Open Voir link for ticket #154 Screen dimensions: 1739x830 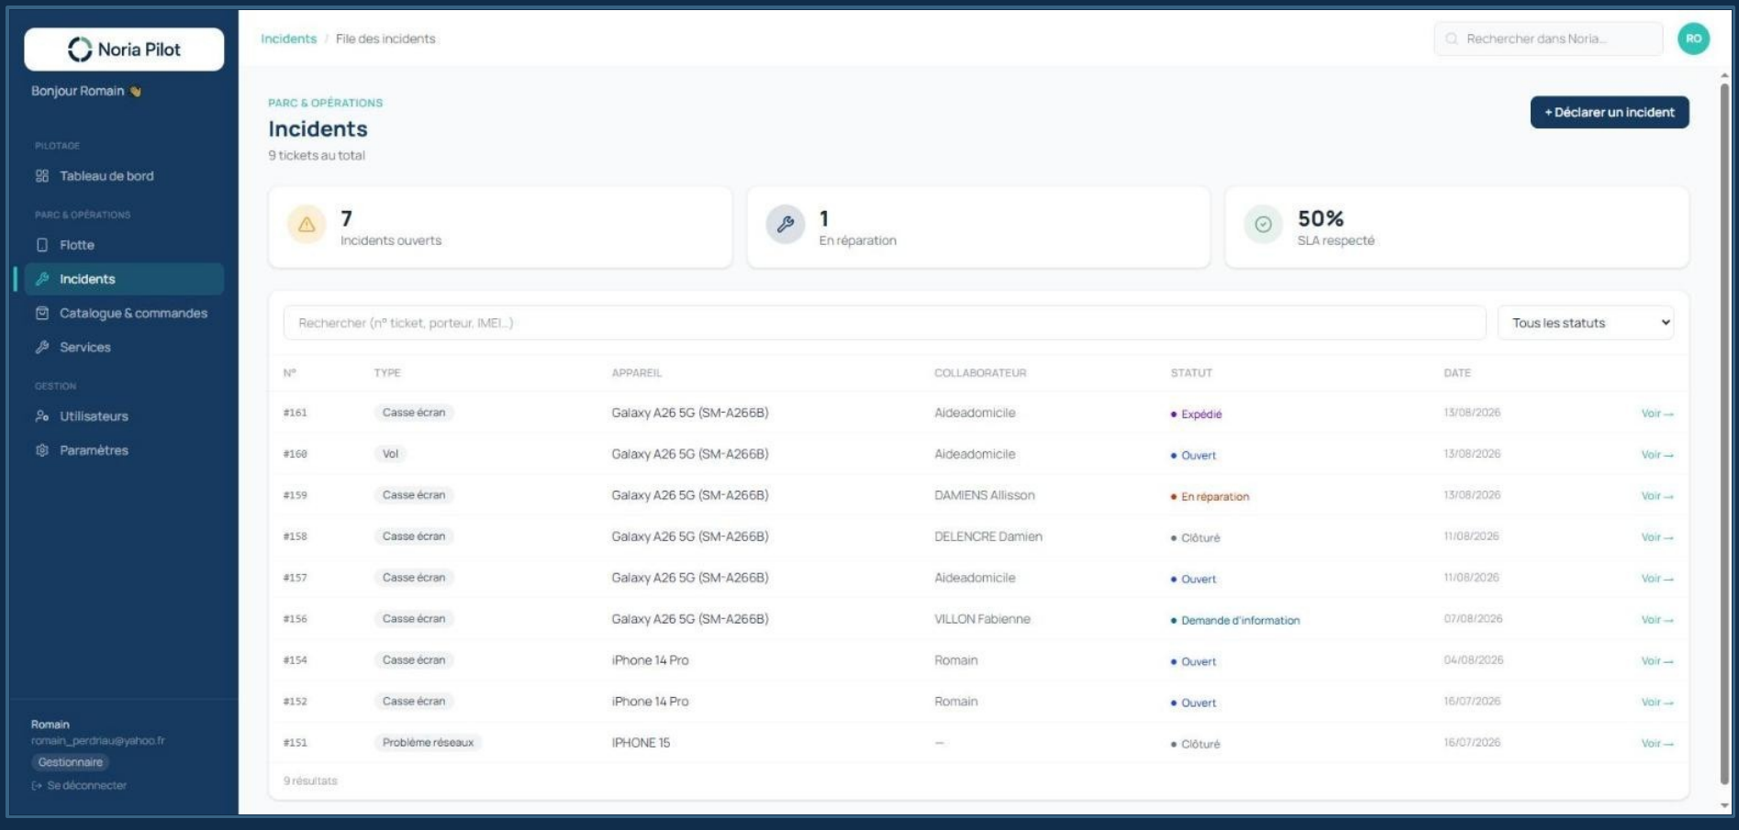(1656, 661)
